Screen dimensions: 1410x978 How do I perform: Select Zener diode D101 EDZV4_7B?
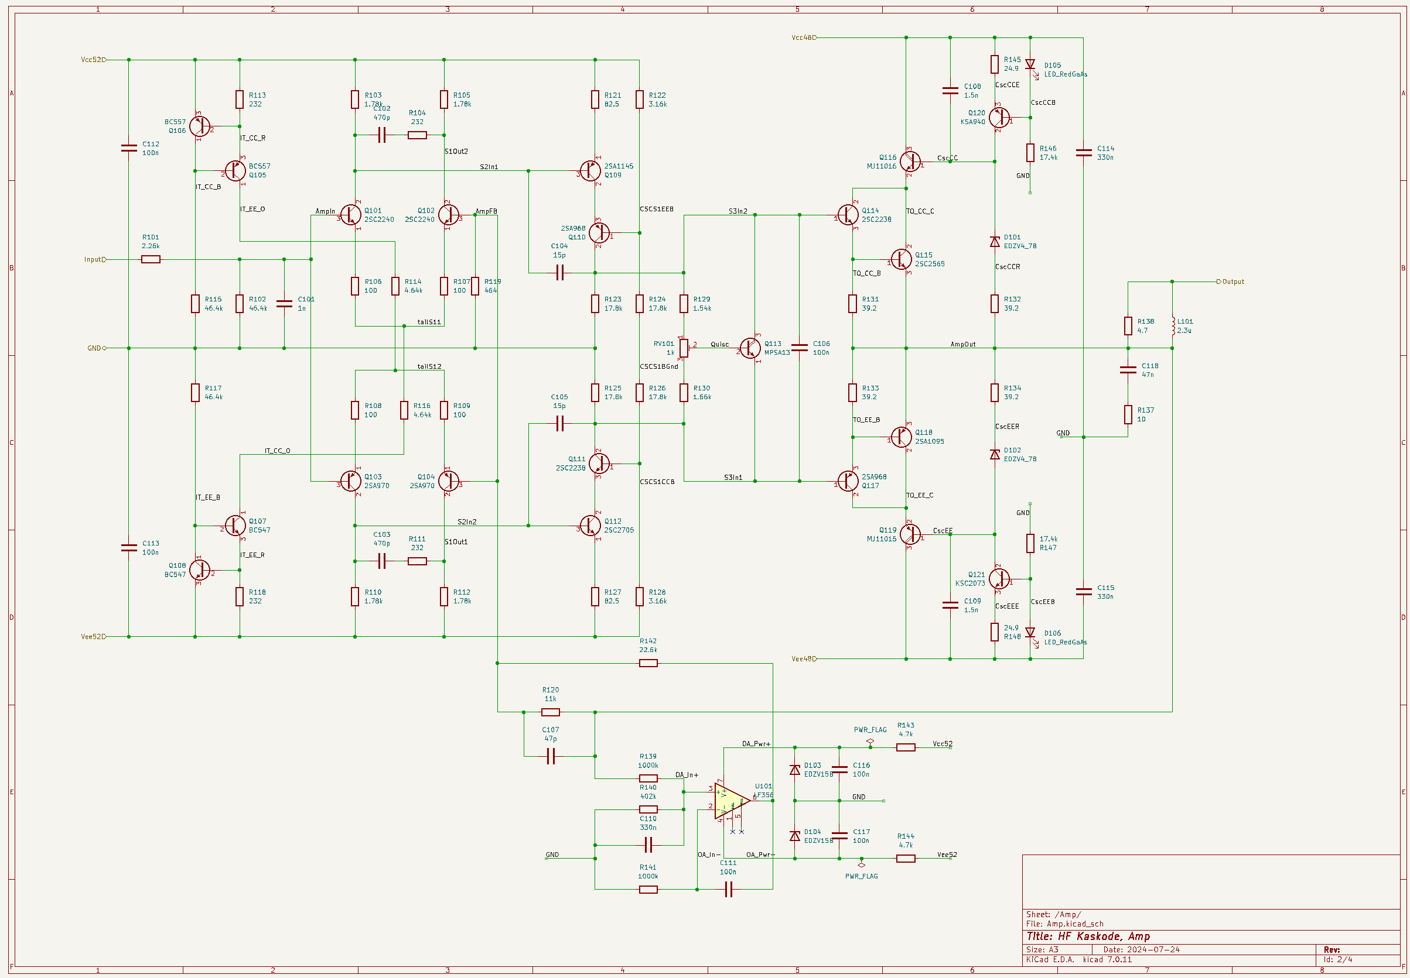995,242
